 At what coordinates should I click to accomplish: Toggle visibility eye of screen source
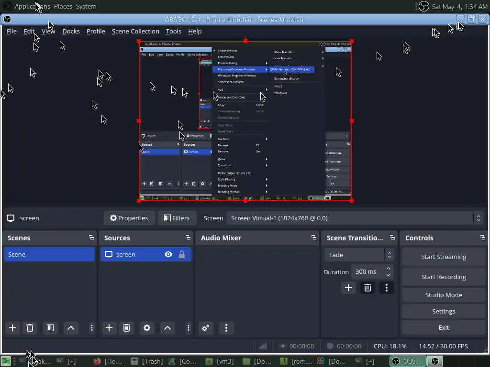click(x=168, y=254)
